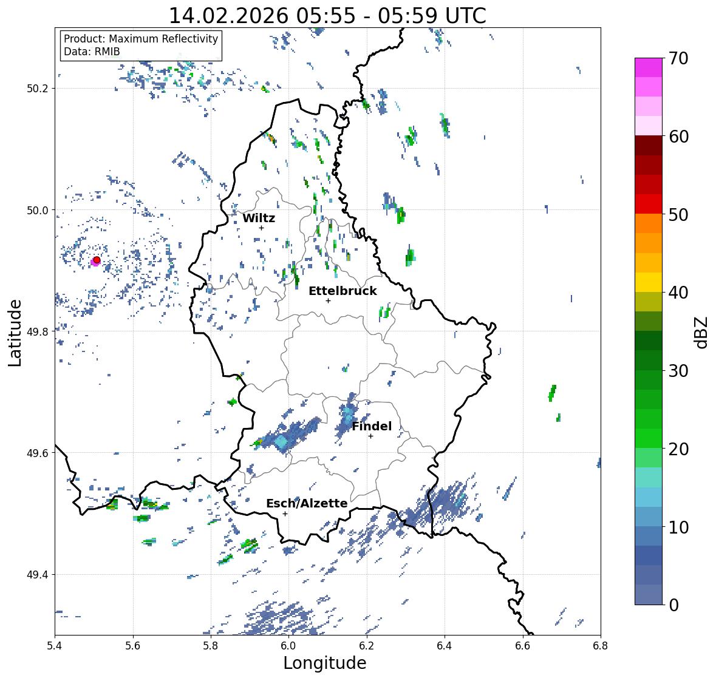Click the Product: Maximum Reflectivity label
Screen dimensions: 716x678
pos(141,39)
